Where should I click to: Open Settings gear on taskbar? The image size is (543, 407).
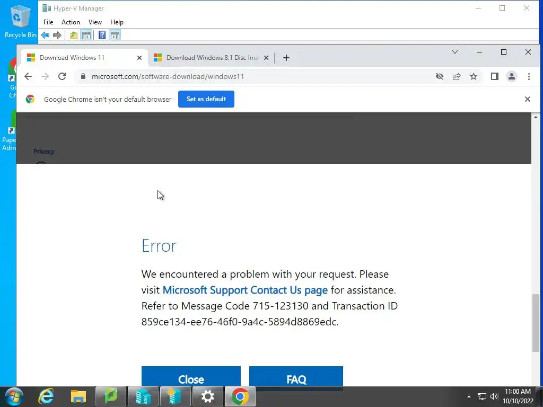(207, 396)
